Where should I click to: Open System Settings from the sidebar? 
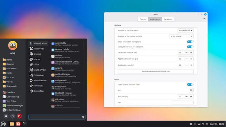tap(12, 110)
